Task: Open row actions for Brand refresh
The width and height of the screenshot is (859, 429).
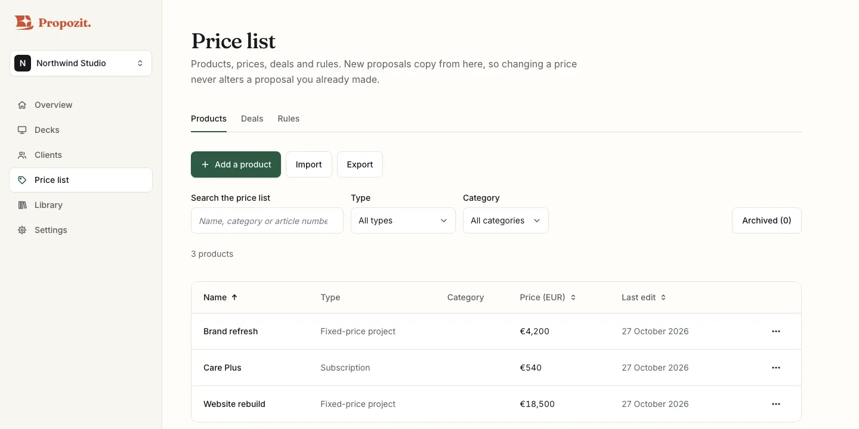Action: (776, 331)
